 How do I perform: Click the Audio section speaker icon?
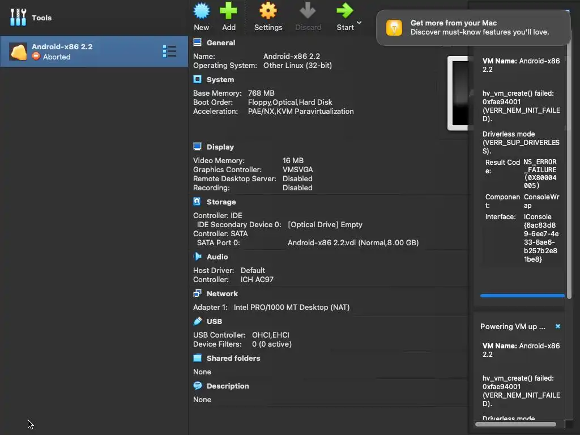[x=197, y=257]
